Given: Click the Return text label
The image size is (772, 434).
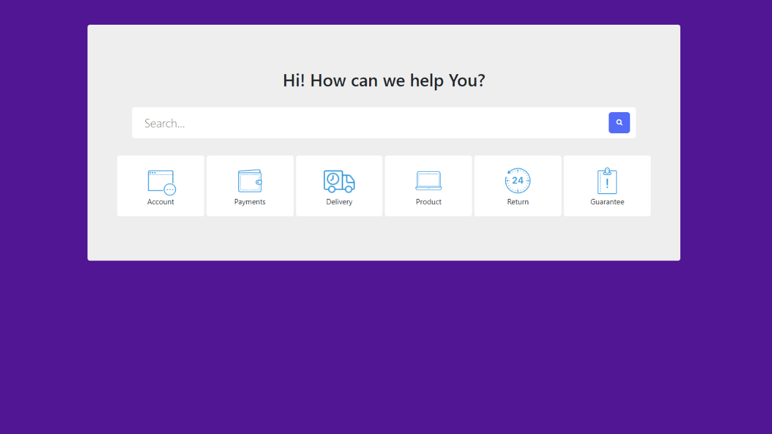Looking at the screenshot, I should tap(517, 201).
